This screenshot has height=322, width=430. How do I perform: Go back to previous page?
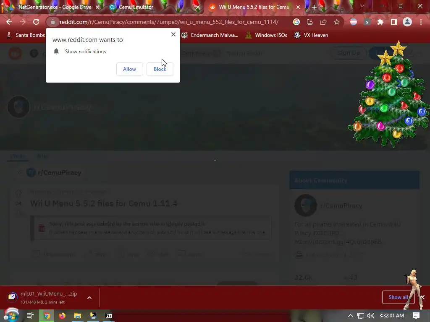(9, 22)
